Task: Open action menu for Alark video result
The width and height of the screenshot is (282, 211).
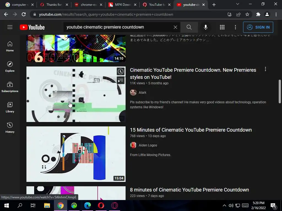Action: click(265, 69)
